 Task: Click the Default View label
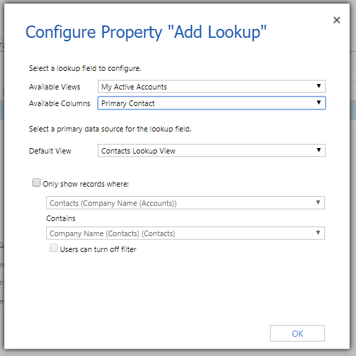(50, 151)
